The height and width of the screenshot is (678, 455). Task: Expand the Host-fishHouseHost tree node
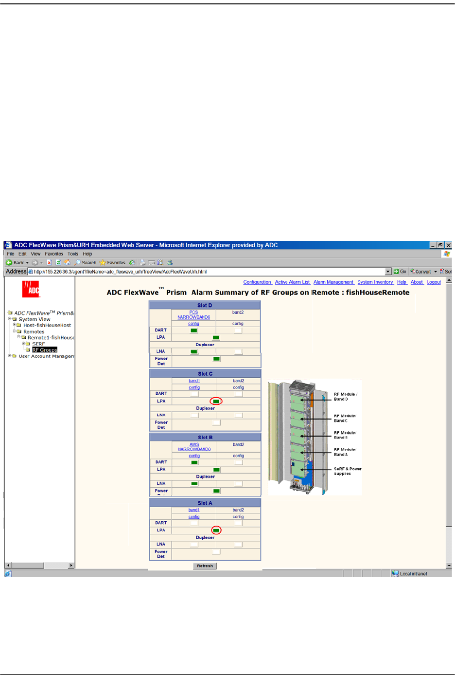click(15, 325)
